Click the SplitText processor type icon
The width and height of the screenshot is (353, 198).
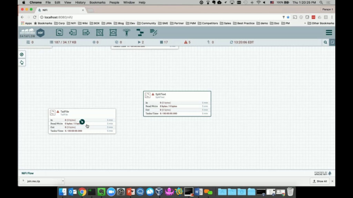point(148,95)
